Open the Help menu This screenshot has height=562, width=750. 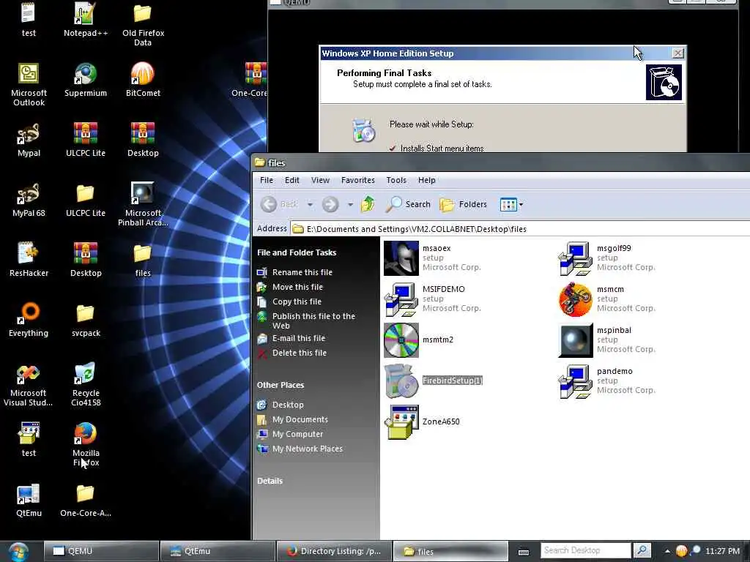tap(427, 180)
